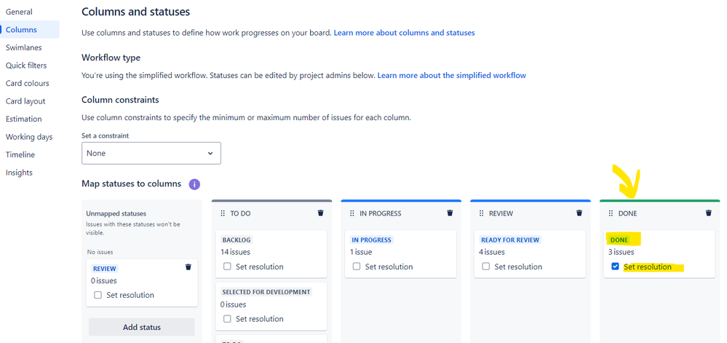
Task: Open Learn more about columns and statuses link
Action: point(405,33)
